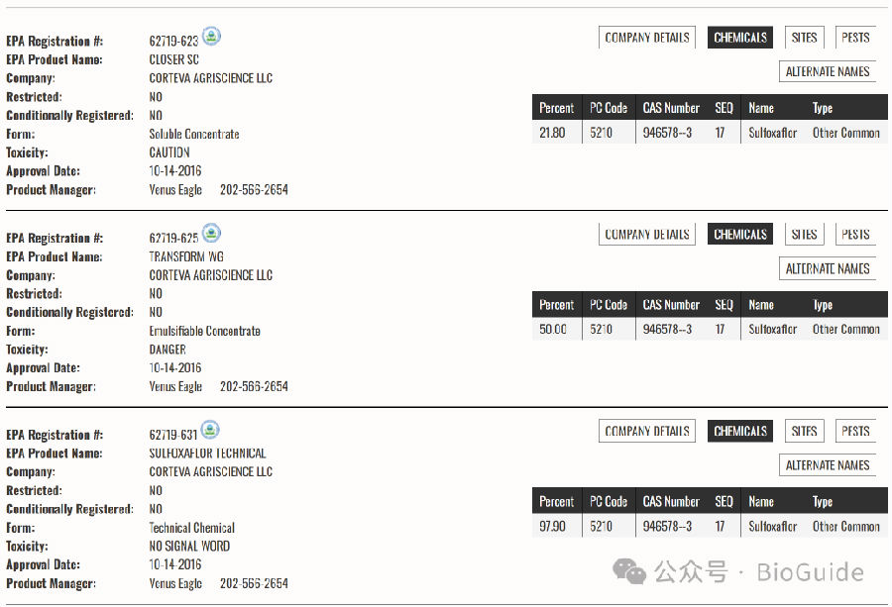The height and width of the screenshot is (607, 892).
Task: Open Company Details for Sulfoxaflor Technical
Action: tap(647, 431)
